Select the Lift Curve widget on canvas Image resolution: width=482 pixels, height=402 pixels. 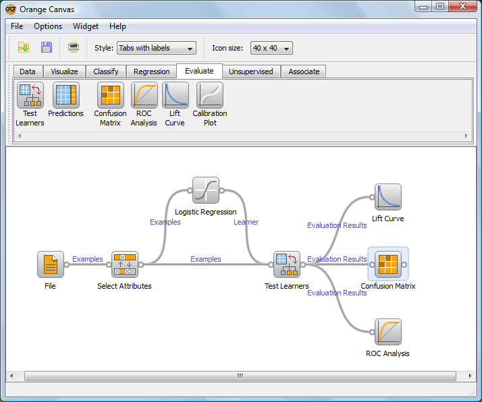(388, 197)
